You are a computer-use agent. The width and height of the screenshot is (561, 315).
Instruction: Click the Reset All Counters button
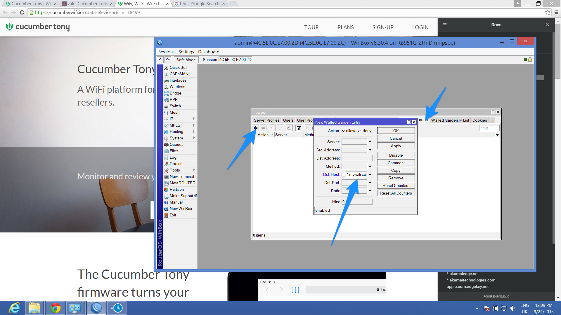396,193
